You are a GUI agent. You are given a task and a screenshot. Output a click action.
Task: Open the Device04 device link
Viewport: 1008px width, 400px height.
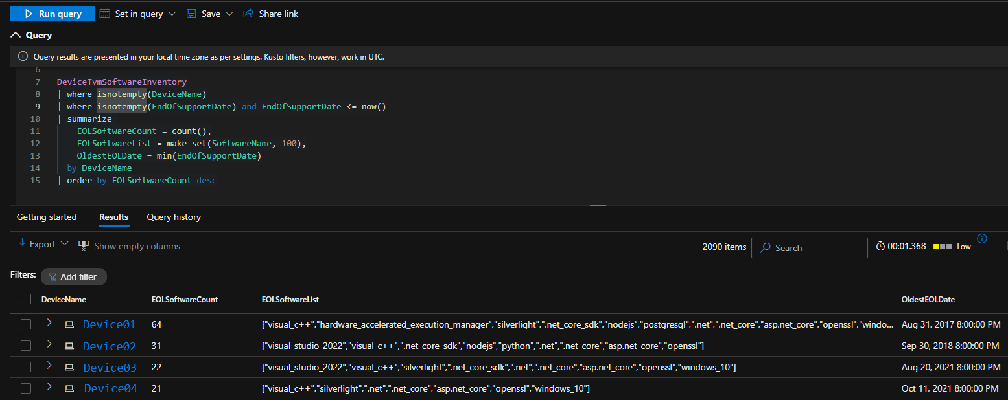110,388
